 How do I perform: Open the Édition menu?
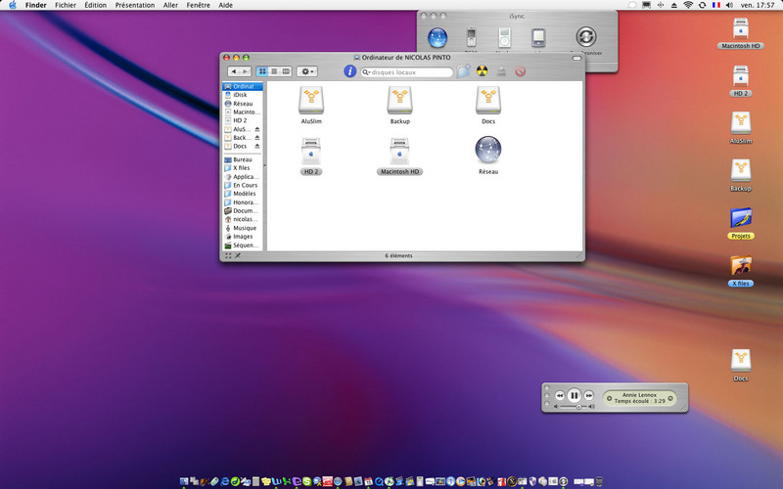[95, 5]
